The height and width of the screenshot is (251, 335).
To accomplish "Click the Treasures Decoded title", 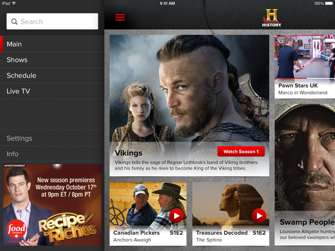I will (222, 233).
